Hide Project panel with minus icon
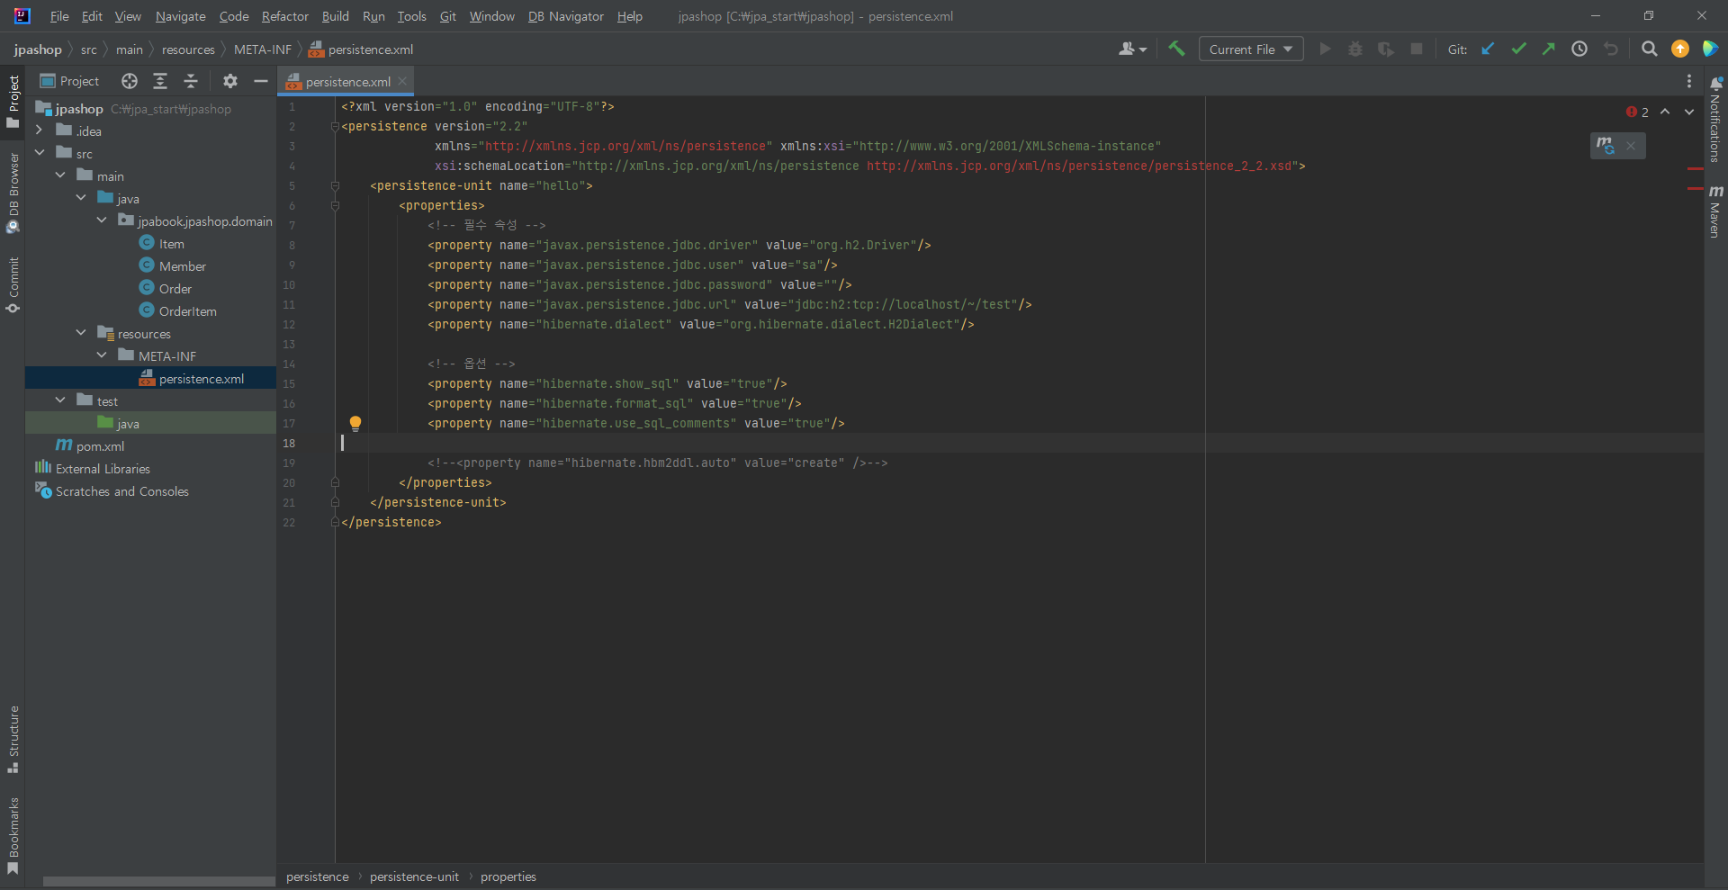1728x890 pixels. coord(261,81)
